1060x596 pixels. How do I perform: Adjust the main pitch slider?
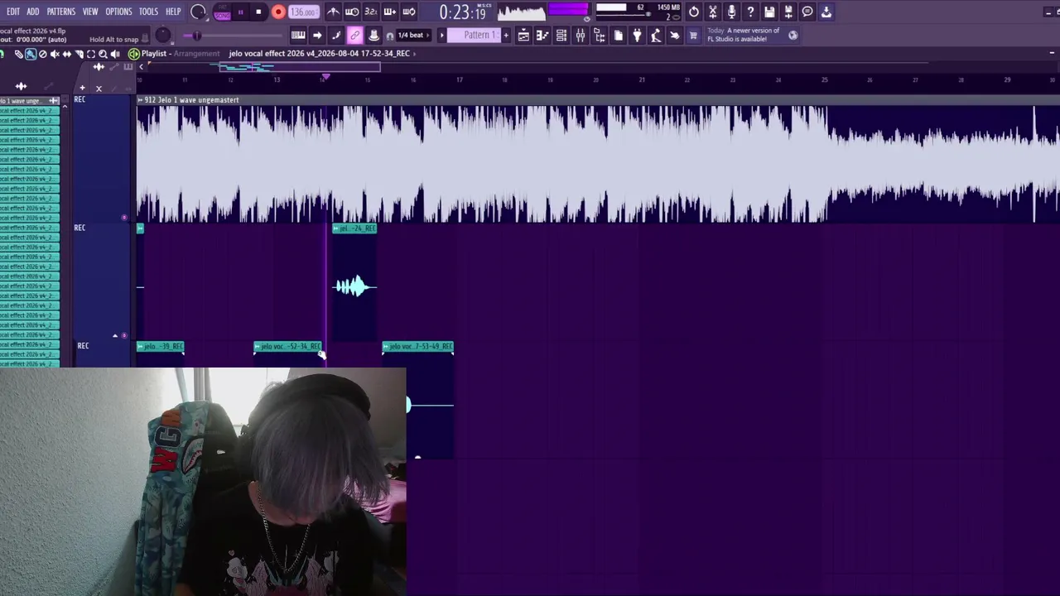(x=197, y=36)
